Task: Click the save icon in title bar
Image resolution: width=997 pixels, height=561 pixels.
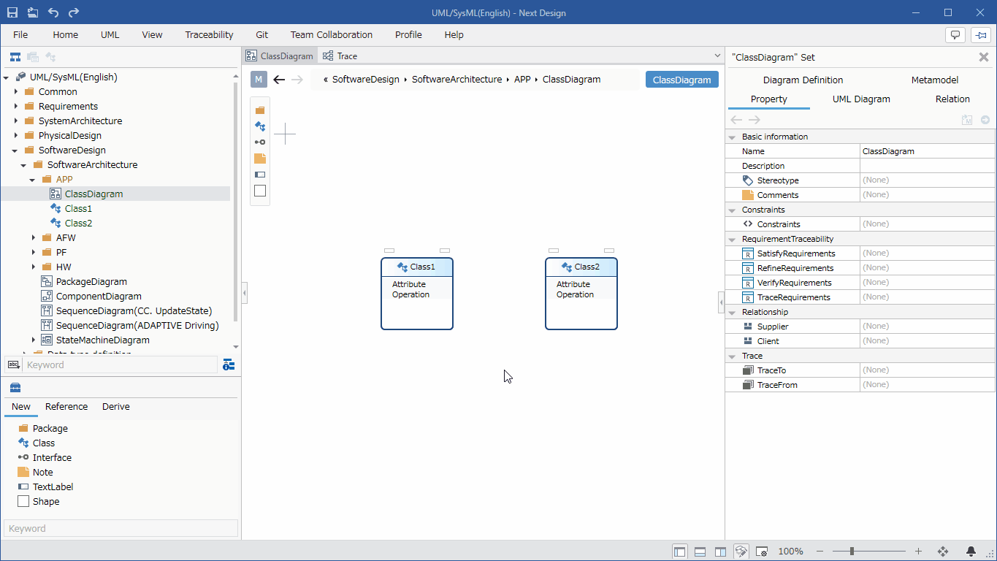Action: pos(12,12)
